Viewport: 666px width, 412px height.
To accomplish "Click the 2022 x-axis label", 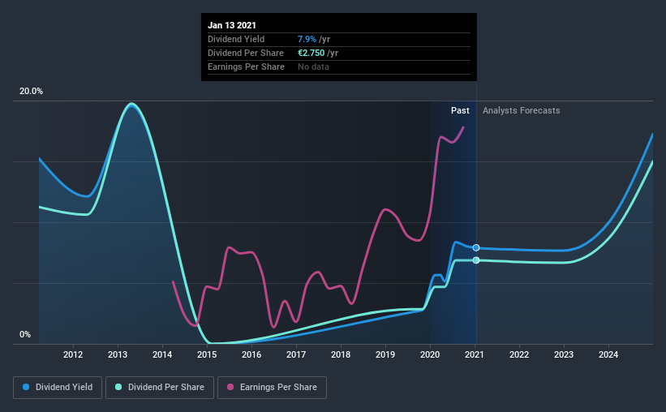I will tap(519, 354).
